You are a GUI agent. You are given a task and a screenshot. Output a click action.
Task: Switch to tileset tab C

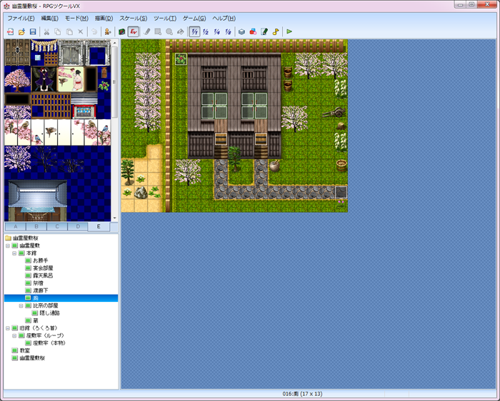click(57, 227)
